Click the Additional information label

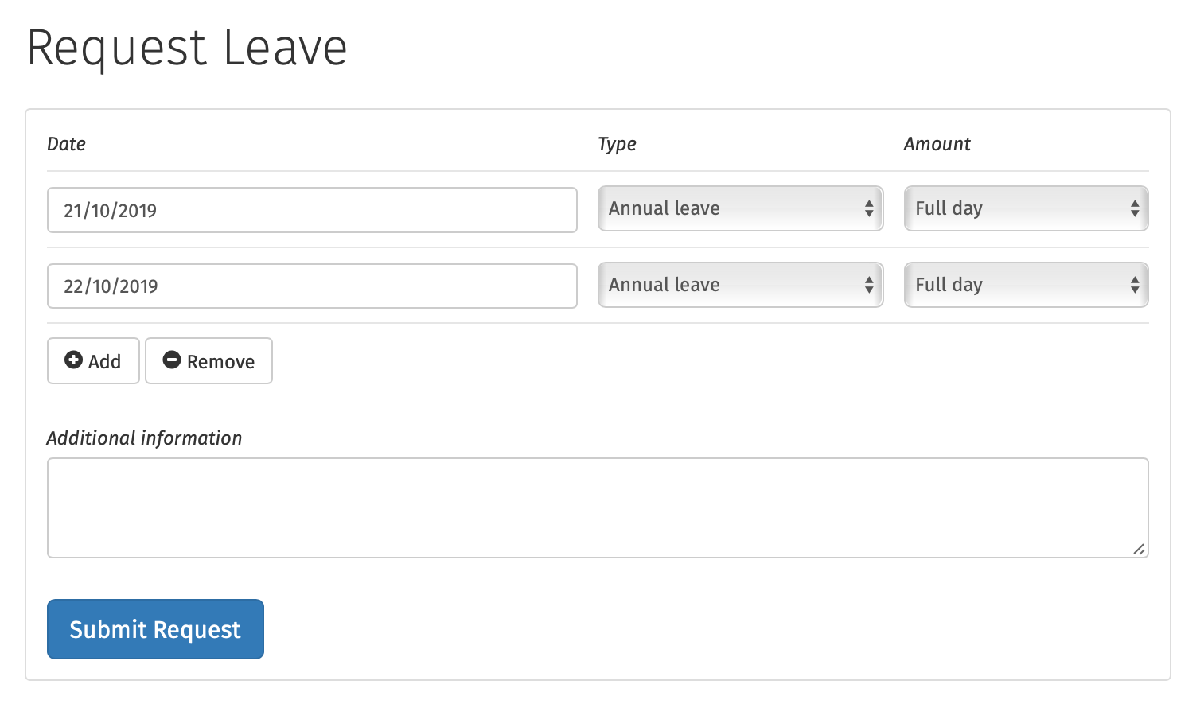144,438
